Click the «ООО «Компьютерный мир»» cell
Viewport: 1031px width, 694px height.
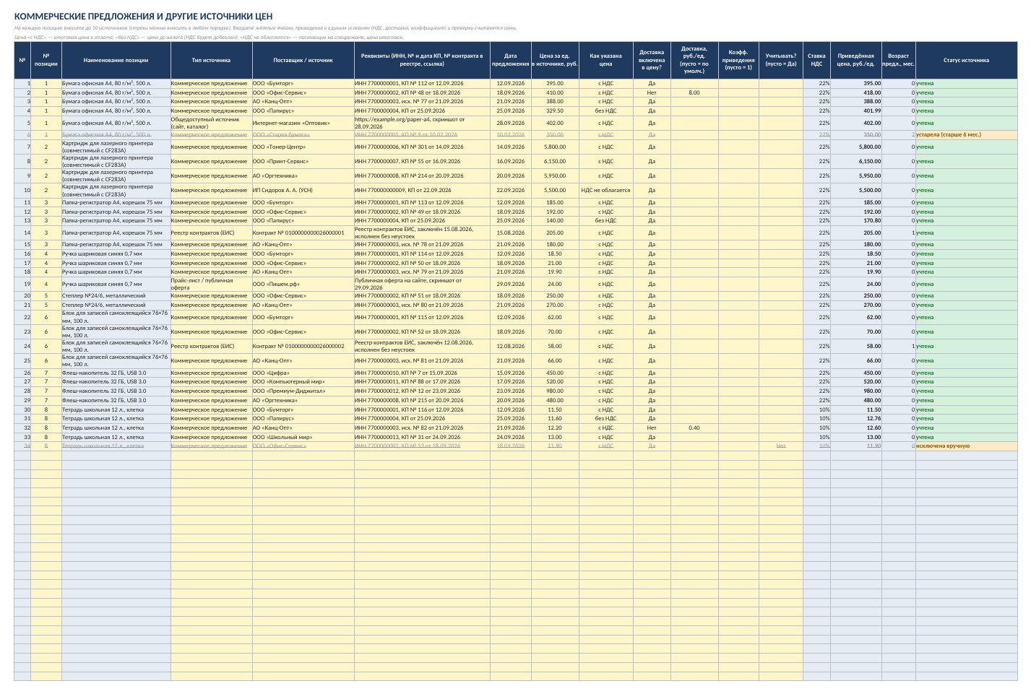pos(303,382)
